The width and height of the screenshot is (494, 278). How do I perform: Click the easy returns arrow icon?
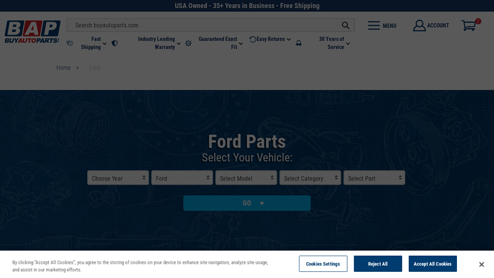pyautogui.click(x=253, y=40)
